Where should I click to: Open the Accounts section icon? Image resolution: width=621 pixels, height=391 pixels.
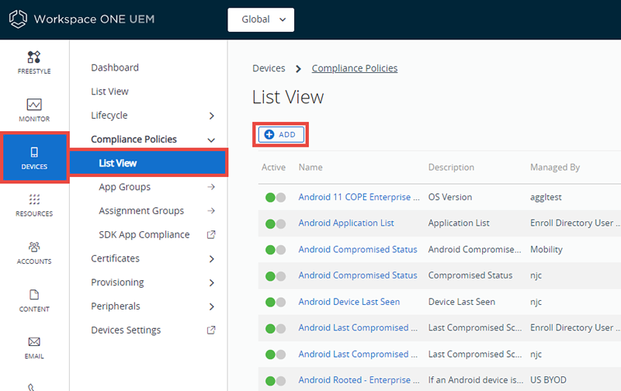click(34, 247)
